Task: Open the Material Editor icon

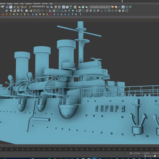Action: (x=75, y=7)
